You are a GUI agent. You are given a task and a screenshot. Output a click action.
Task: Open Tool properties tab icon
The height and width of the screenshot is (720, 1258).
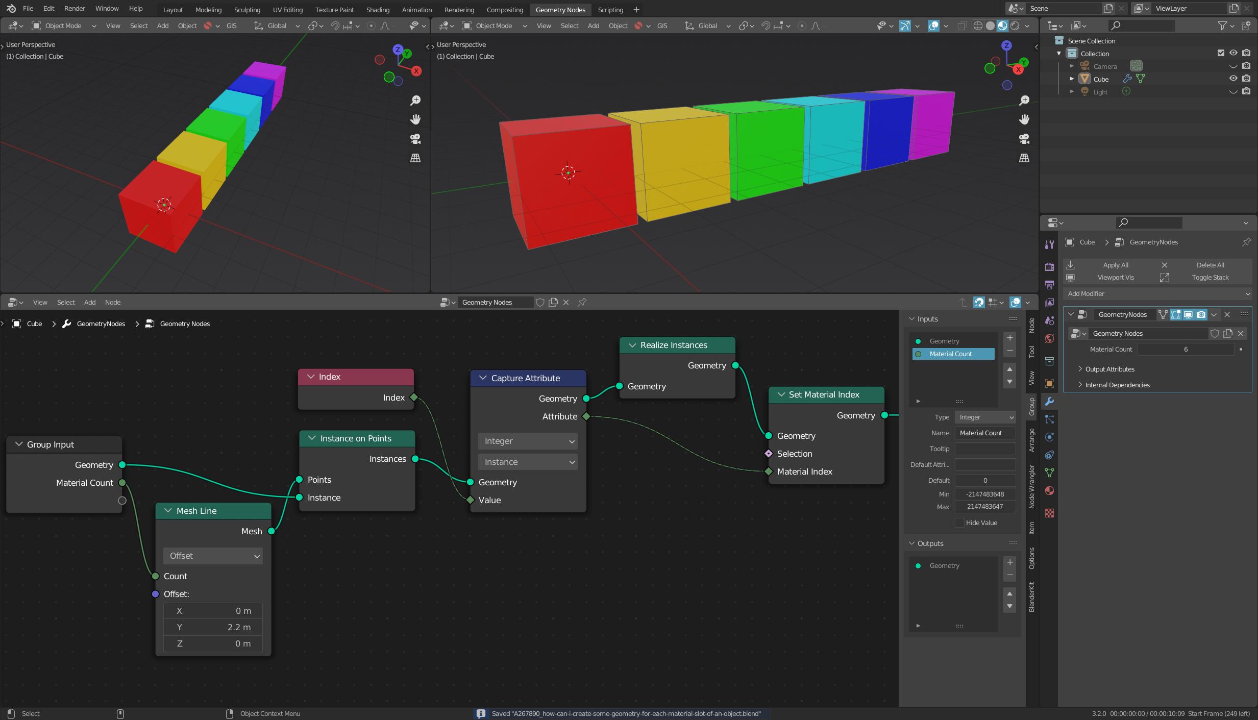pyautogui.click(x=1049, y=244)
